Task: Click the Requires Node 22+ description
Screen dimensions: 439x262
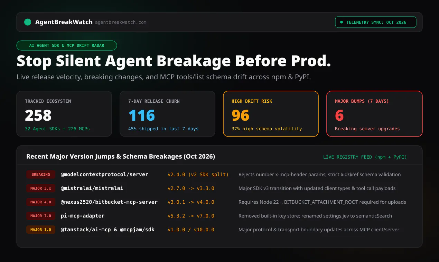Action: (x=322, y=202)
